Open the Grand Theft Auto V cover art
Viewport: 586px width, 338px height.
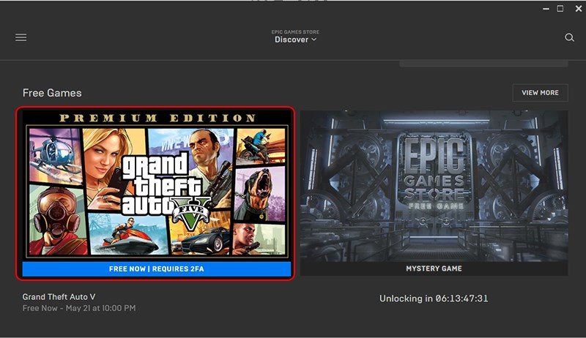click(156, 185)
